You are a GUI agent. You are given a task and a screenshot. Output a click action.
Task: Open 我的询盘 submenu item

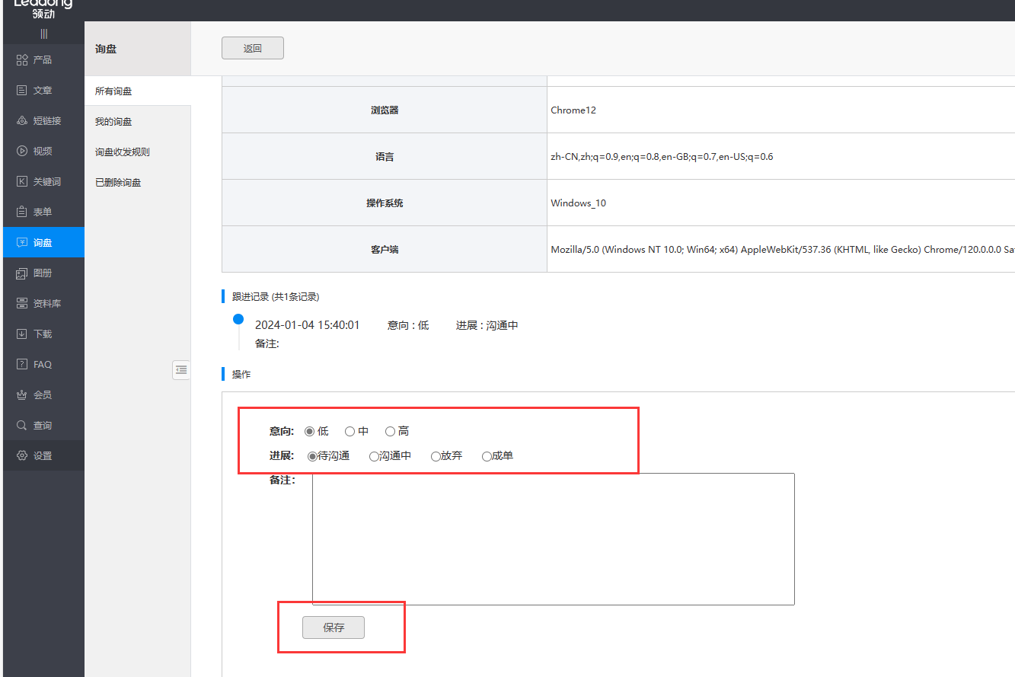113,122
